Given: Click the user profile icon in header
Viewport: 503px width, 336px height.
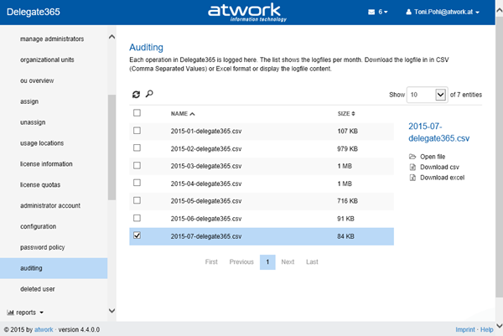Looking at the screenshot, I should click(408, 12).
